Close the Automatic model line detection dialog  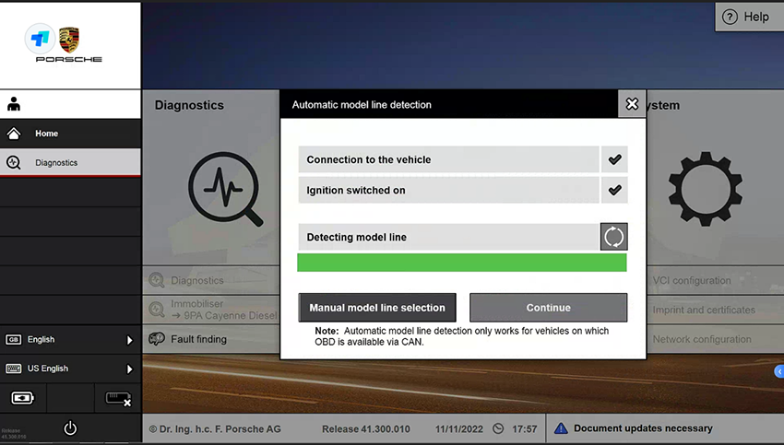coord(632,104)
